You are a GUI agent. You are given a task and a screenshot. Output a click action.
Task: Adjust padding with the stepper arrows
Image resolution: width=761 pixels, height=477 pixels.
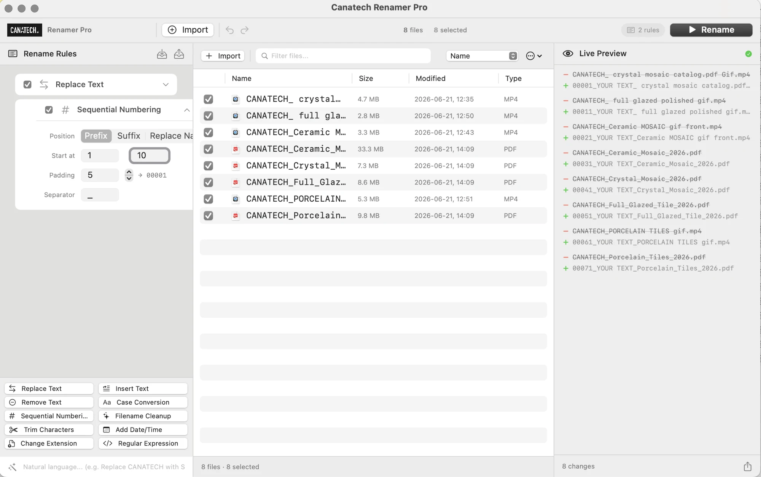[129, 175]
